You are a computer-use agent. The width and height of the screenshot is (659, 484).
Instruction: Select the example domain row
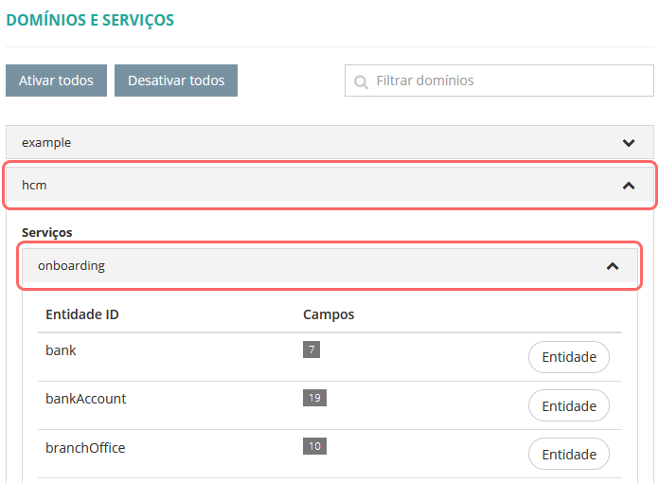click(284, 143)
